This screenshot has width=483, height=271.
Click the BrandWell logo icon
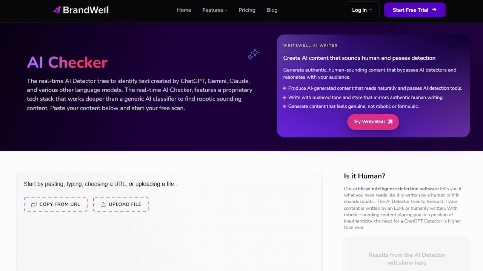(x=57, y=10)
